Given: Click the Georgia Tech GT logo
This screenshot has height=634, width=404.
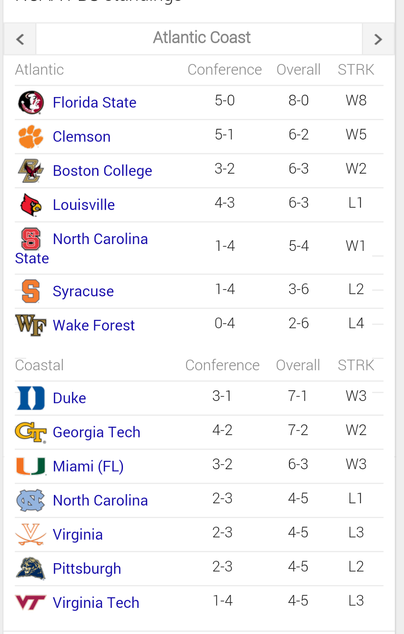Looking at the screenshot, I should pyautogui.click(x=31, y=432).
